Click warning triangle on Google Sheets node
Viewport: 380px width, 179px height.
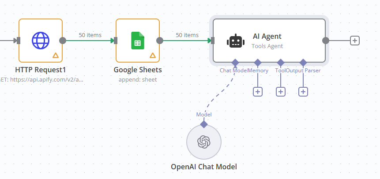click(x=153, y=55)
